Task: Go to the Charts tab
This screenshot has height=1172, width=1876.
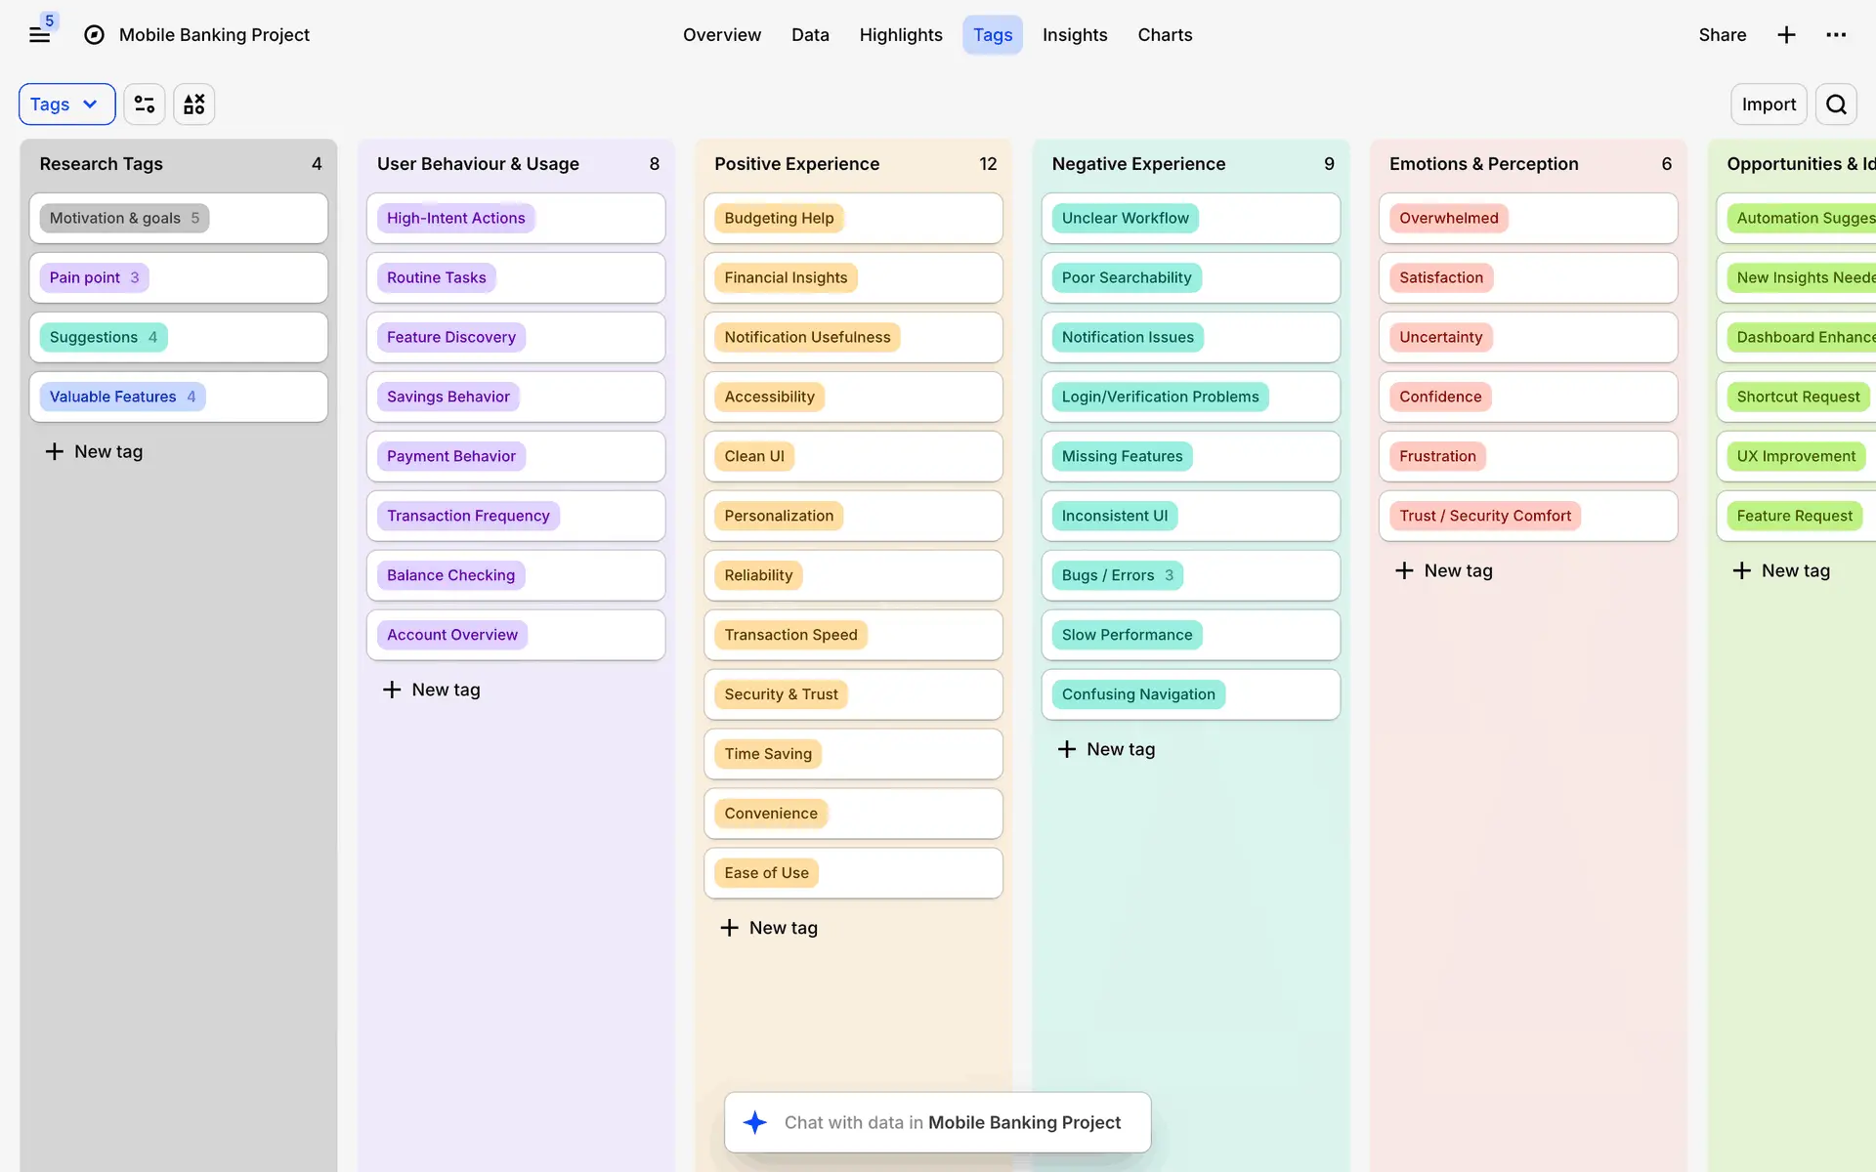Action: [x=1165, y=35]
